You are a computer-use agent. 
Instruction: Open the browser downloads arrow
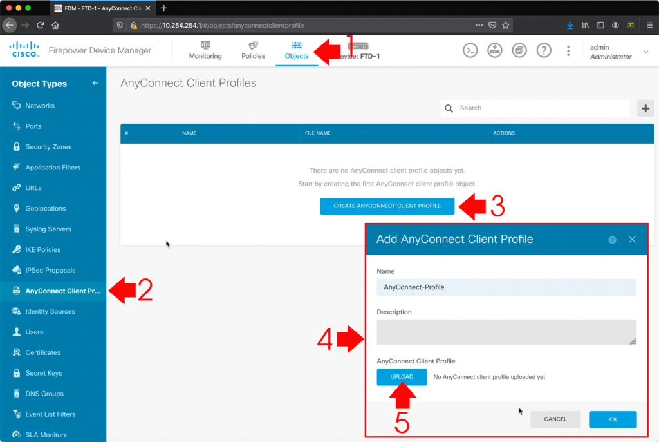tap(570, 25)
